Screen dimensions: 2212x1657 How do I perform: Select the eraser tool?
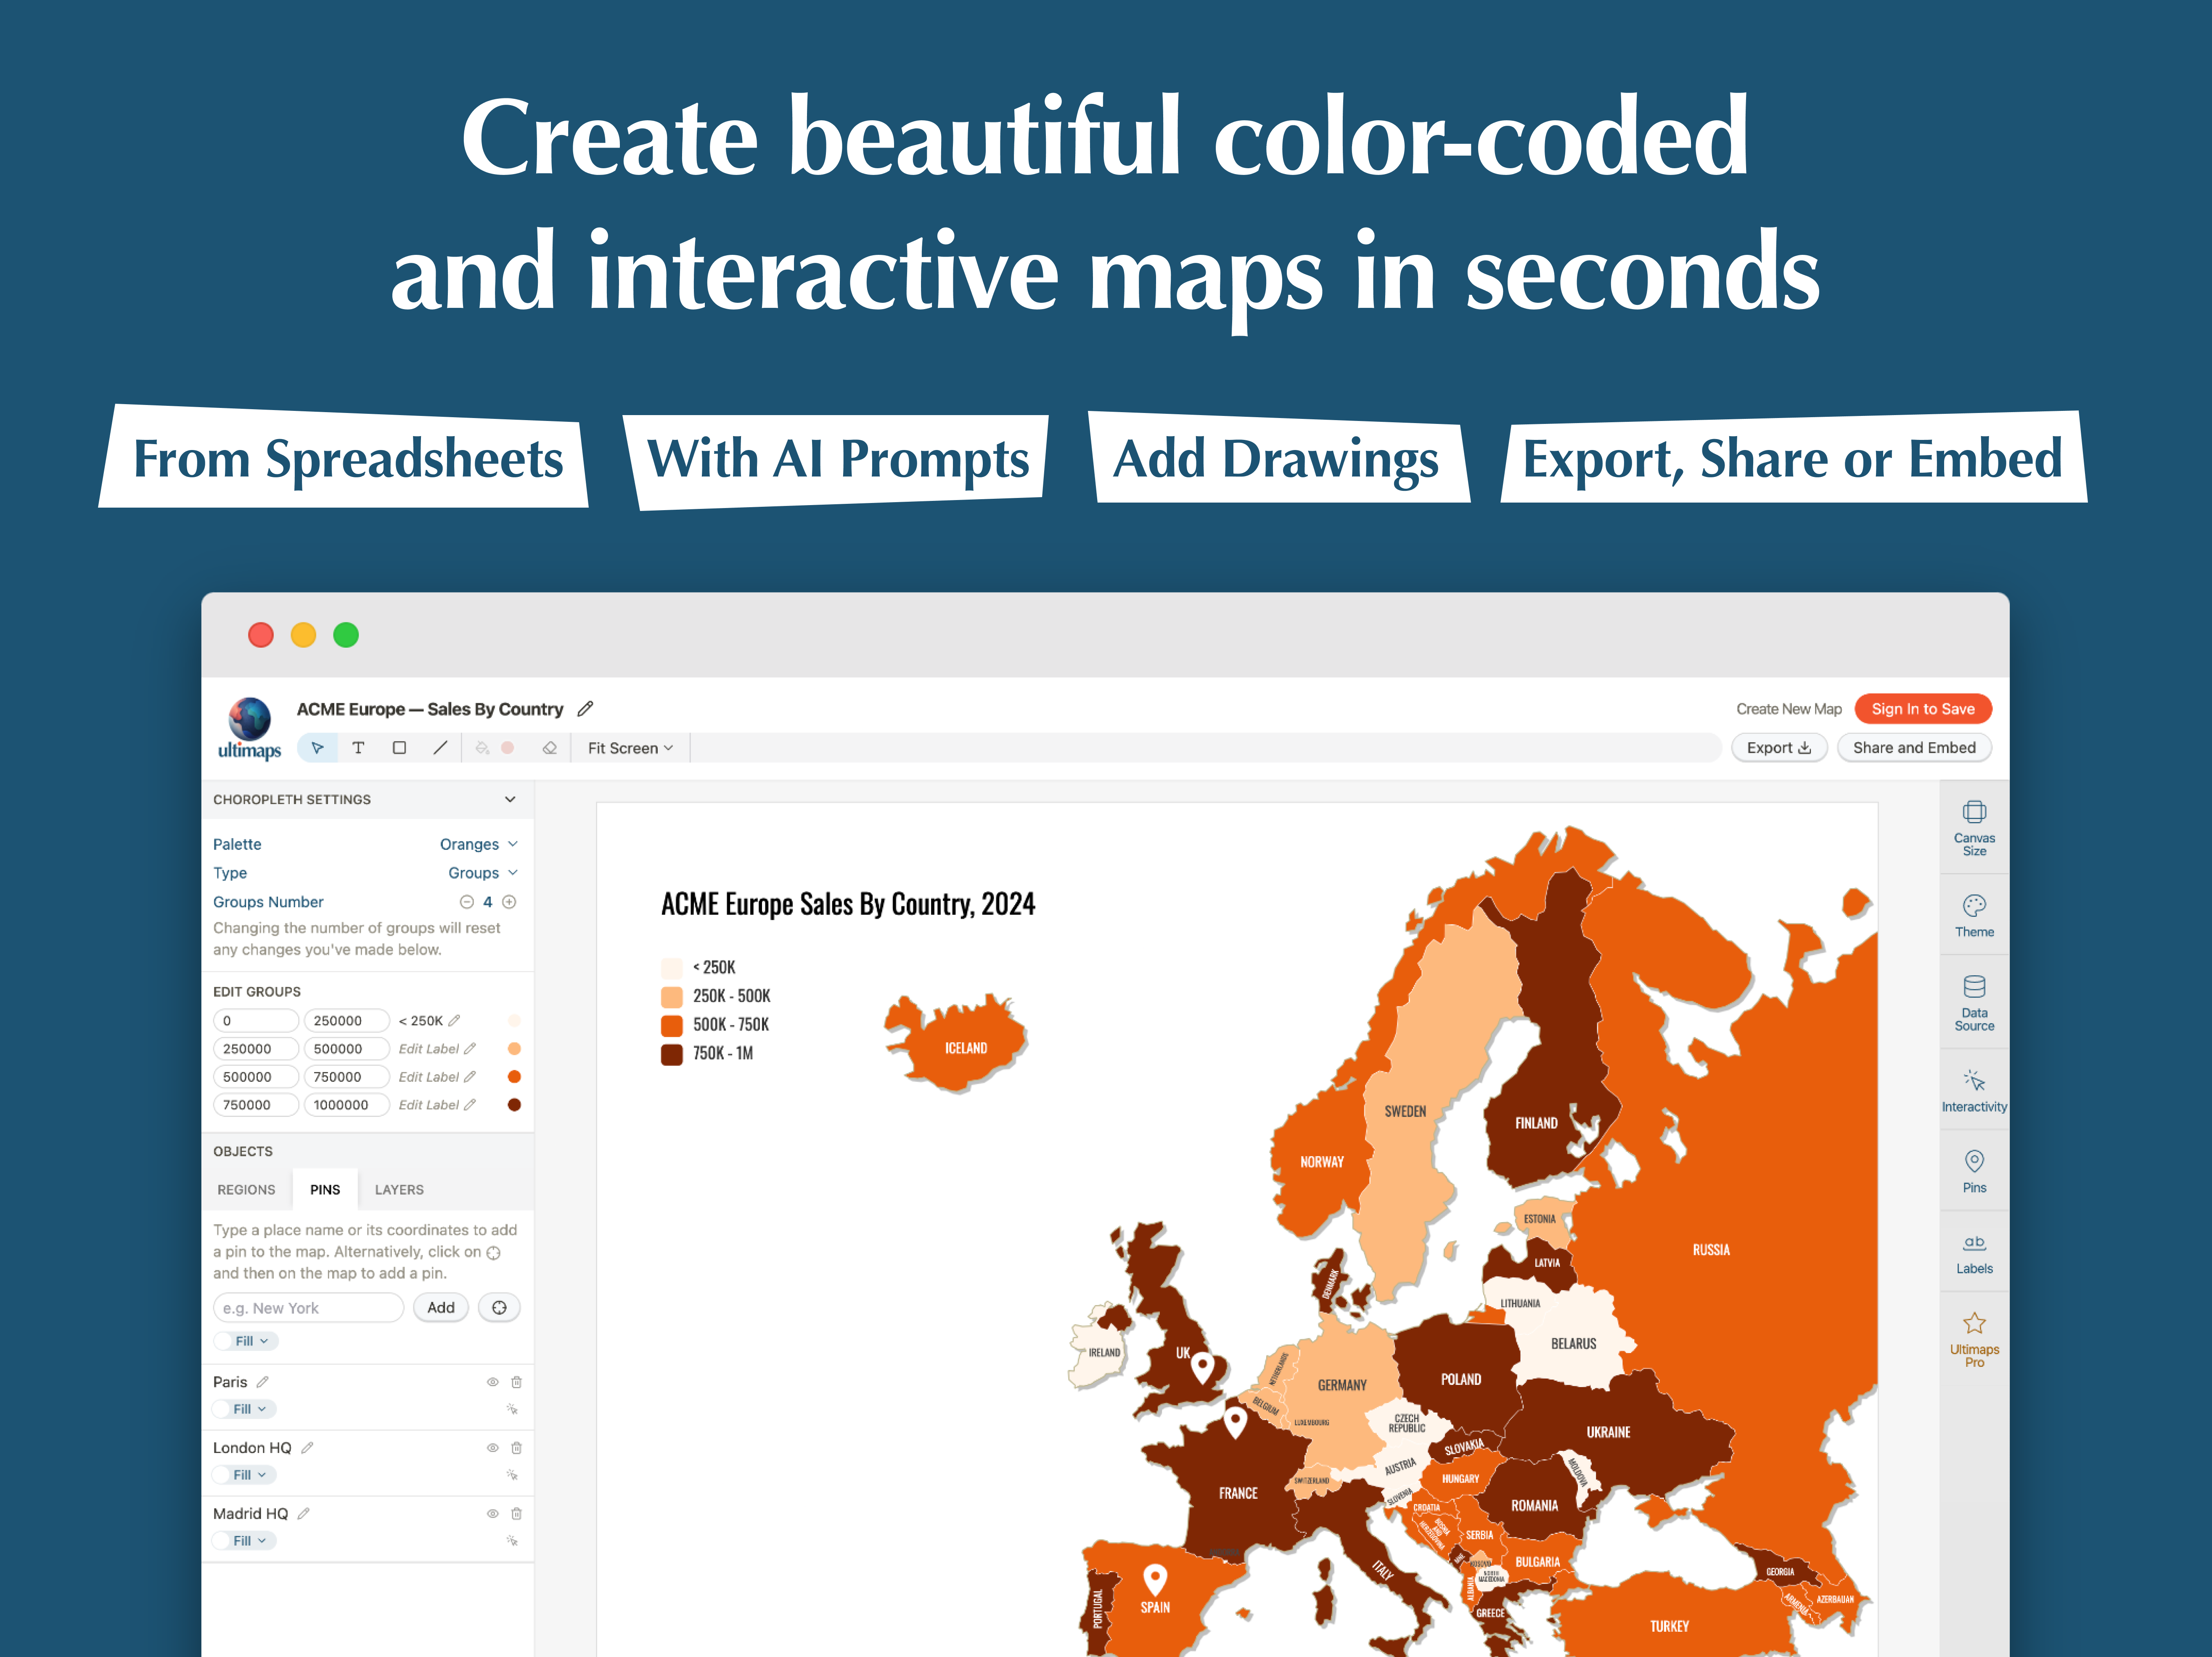click(549, 748)
